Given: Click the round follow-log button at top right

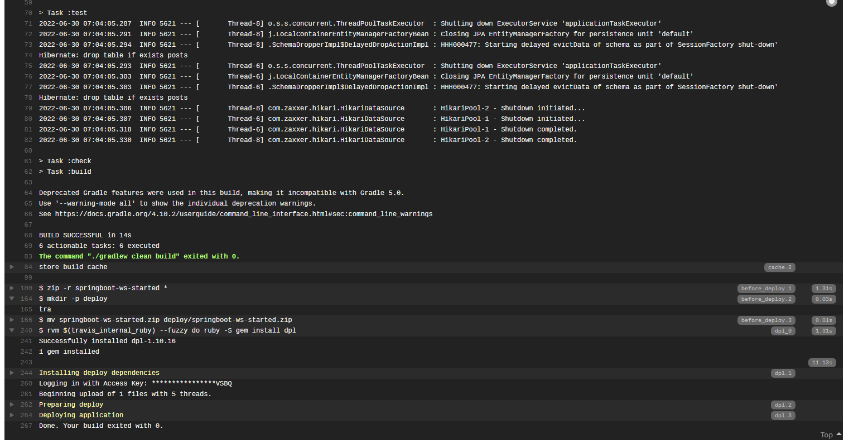Looking at the screenshot, I should point(831,2).
